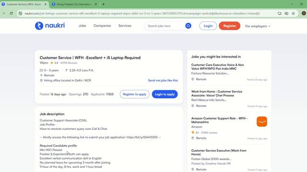Image resolution: width=307 pixels, height=172 pixels.
Task: Click the location pin icon beside Hiring office
Action: (41, 80)
